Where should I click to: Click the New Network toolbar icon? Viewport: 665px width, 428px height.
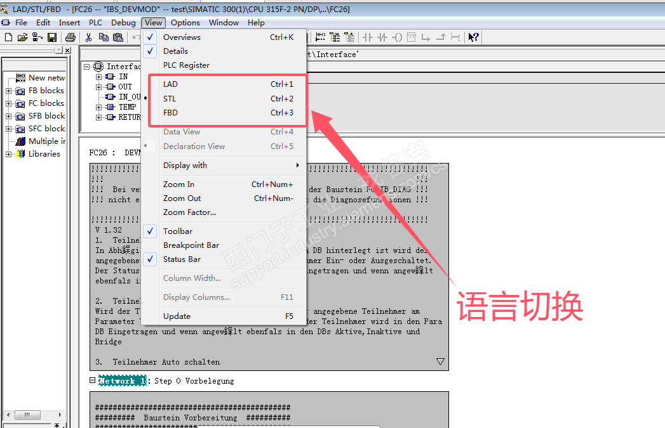(320, 37)
